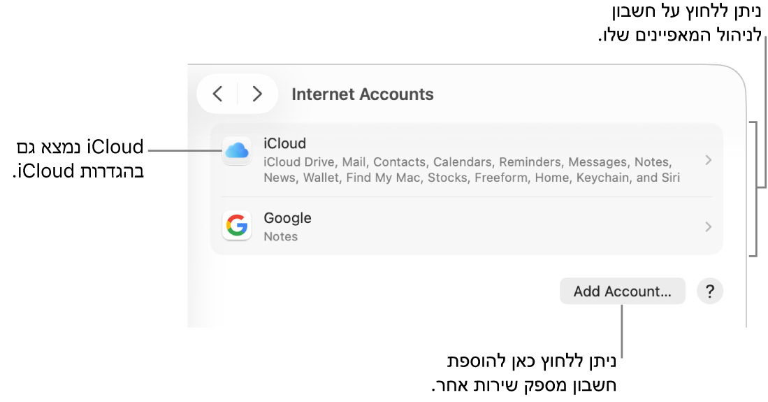Click Keychain in the iCloud services text
768x402 pixels.
click(601, 178)
